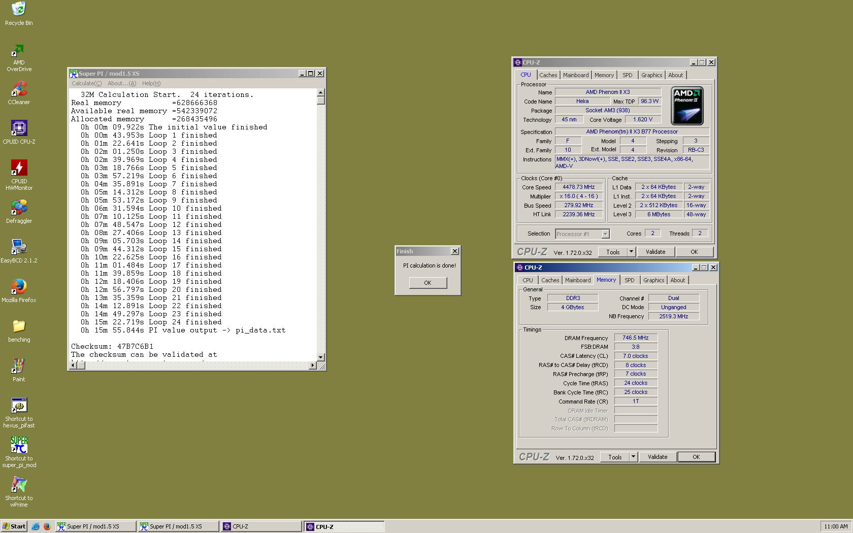This screenshot has height=533, width=853.
Task: Select SPD tab in bottom CPU-Z
Action: coord(630,280)
